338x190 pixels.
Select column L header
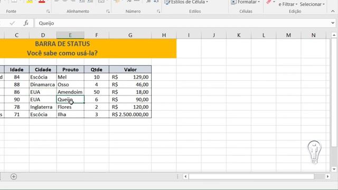tap(264, 35)
